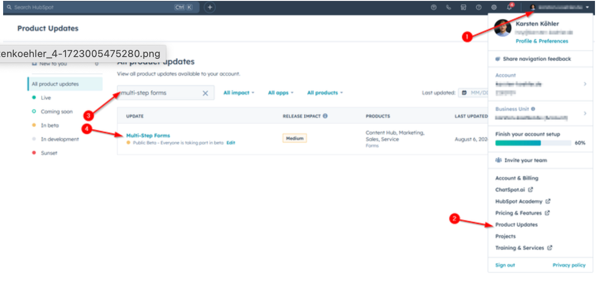607x296 pixels.
Task: Click Profile & Preferences link
Action: (x=542, y=41)
